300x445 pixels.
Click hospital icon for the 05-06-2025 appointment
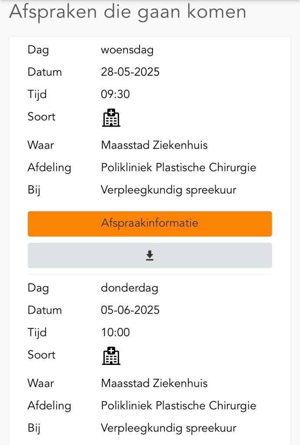[111, 355]
